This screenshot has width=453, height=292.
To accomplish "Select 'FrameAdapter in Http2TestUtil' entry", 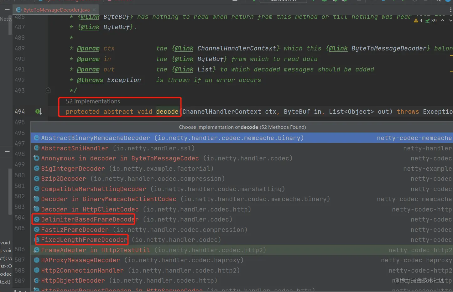I will (242, 250).
